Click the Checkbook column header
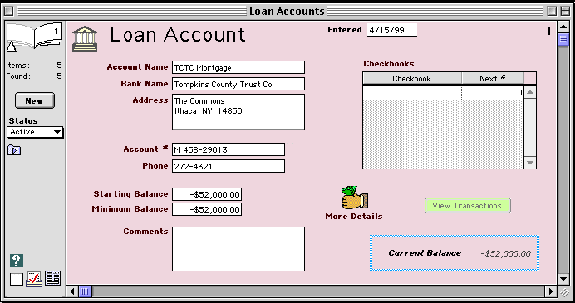575x303 pixels. [x=412, y=78]
